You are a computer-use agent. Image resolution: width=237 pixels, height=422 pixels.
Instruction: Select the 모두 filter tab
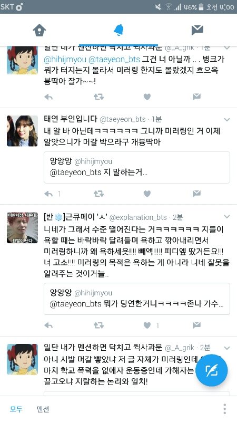[x=16, y=409]
